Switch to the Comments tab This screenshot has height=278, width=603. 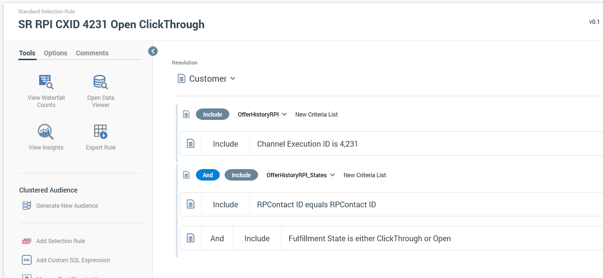coord(92,53)
